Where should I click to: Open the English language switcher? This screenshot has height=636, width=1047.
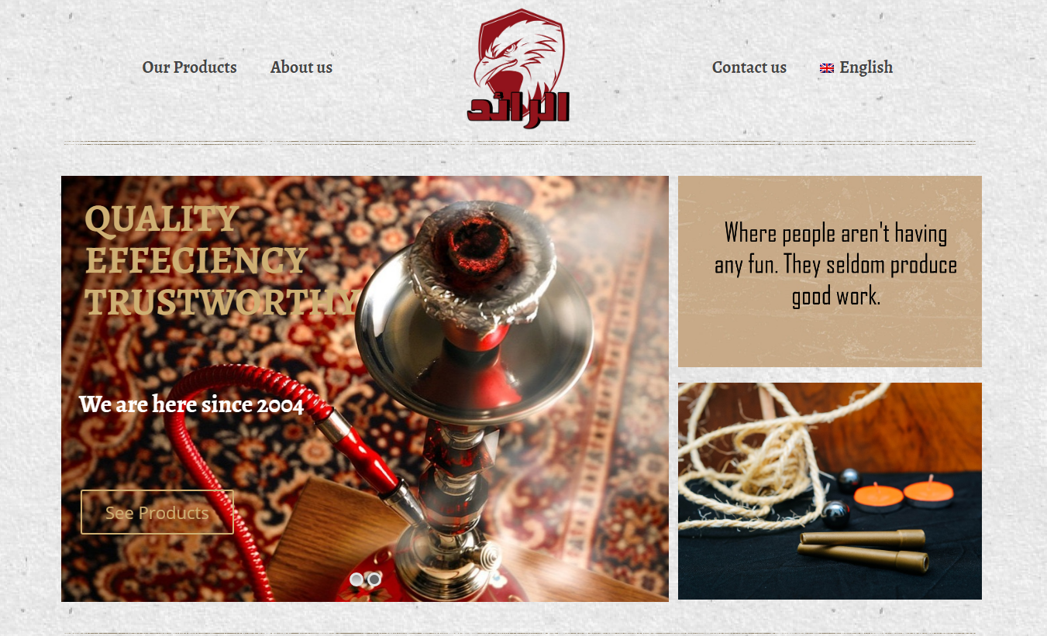click(x=856, y=67)
